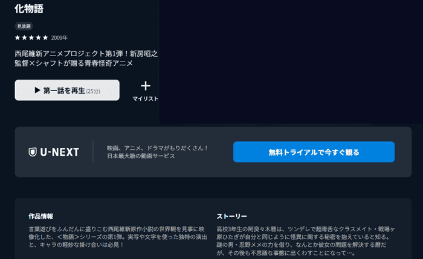Click the text 映画、アニメ、ドラマがもりだくさん！
This screenshot has width=423, height=259.
(157, 148)
